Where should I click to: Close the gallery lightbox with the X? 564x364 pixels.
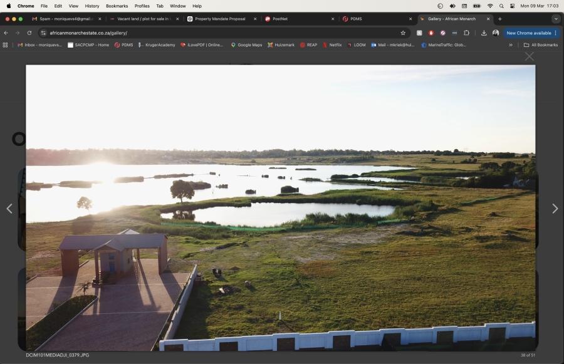coord(530,56)
